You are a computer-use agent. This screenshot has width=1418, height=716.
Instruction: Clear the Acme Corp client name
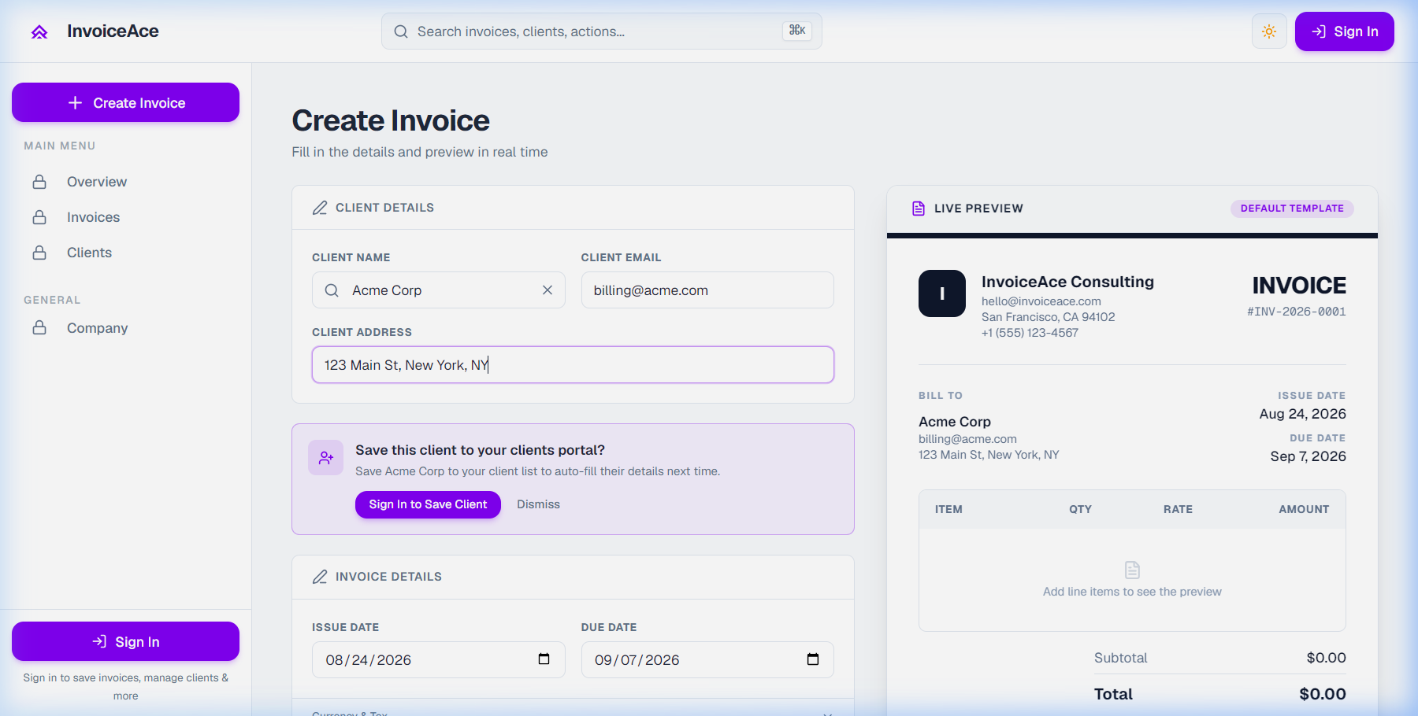548,290
